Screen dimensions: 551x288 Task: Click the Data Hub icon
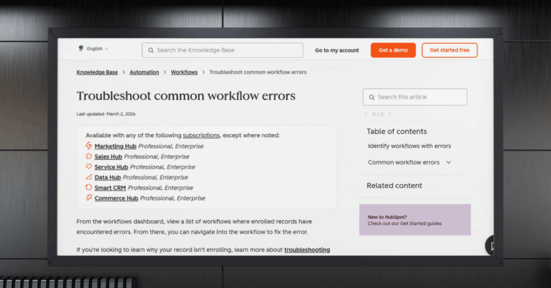[x=89, y=177]
